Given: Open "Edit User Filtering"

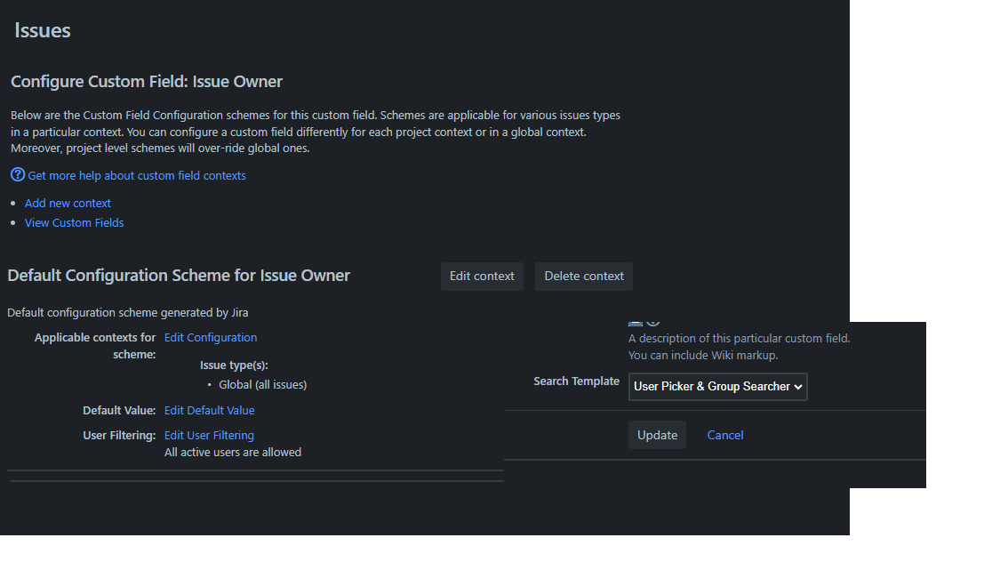Looking at the screenshot, I should click(x=208, y=435).
